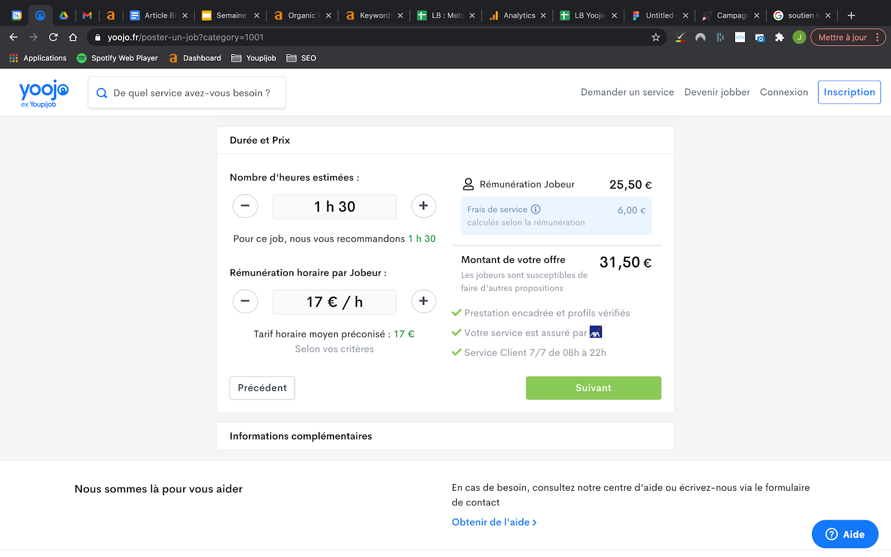This screenshot has height=557, width=891.
Task: Click the Précédent button
Action: [x=262, y=388]
